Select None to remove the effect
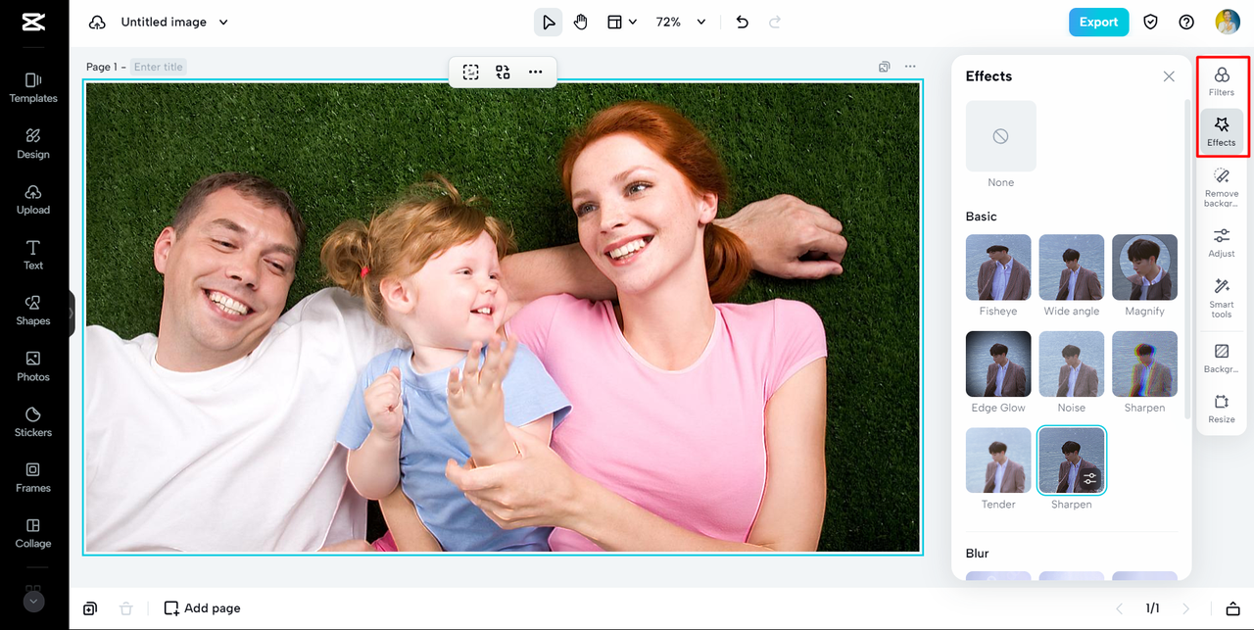The image size is (1254, 630). [x=1000, y=136]
